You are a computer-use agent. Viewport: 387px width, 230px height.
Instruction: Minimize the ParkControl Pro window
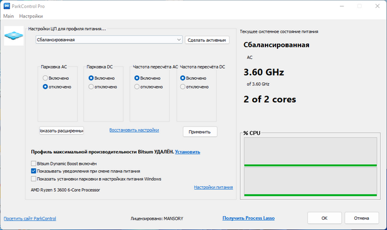click(x=342, y=6)
